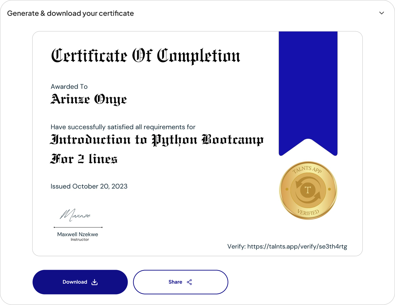Select the 'Certificate Of Completion' title
The width and height of the screenshot is (395, 305).
click(146, 56)
